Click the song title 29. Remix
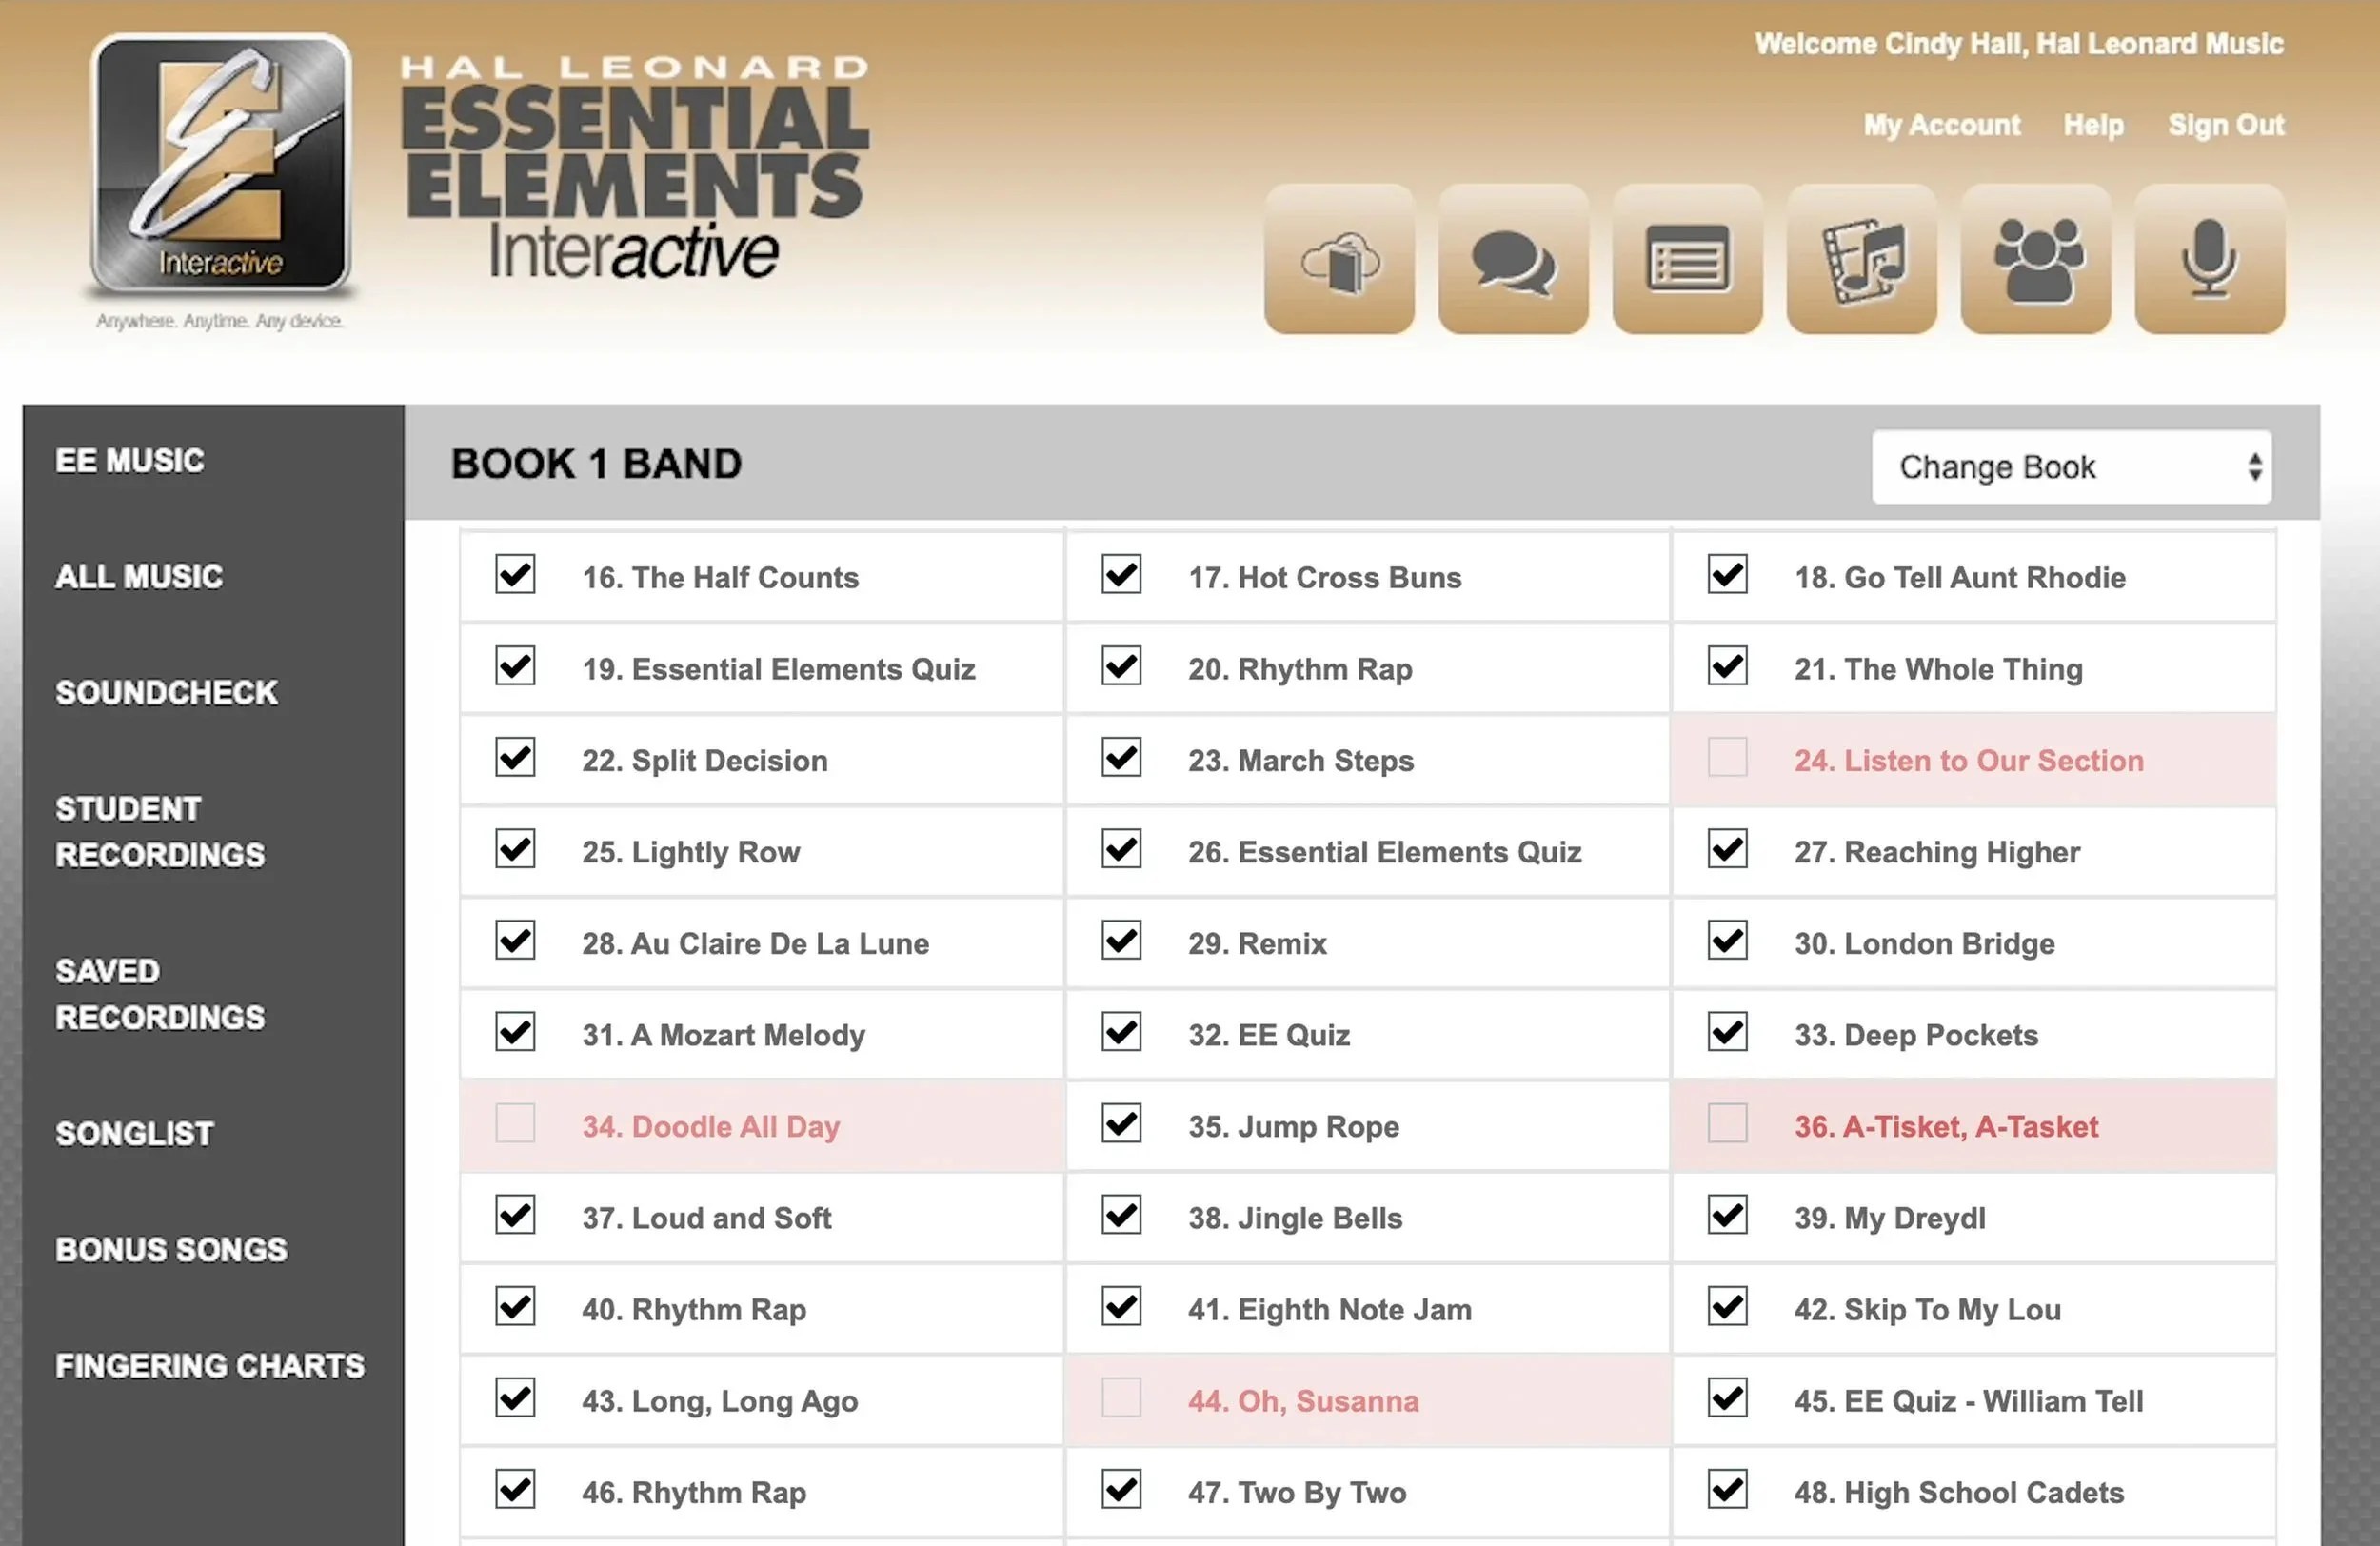The image size is (2380, 1546). tap(1258, 944)
